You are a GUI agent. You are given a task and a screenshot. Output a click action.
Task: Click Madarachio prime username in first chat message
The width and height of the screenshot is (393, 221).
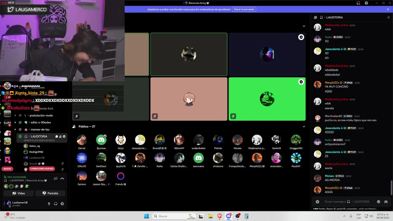pos(337,25)
